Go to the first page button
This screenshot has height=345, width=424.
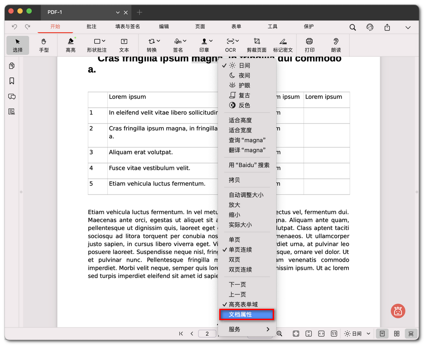(x=181, y=334)
